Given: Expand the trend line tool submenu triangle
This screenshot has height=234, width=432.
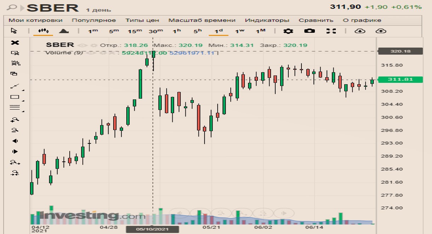Looking at the screenshot, I should point(23,91).
